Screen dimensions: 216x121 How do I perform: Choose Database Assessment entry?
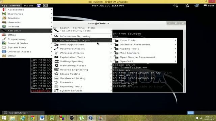[145, 44]
